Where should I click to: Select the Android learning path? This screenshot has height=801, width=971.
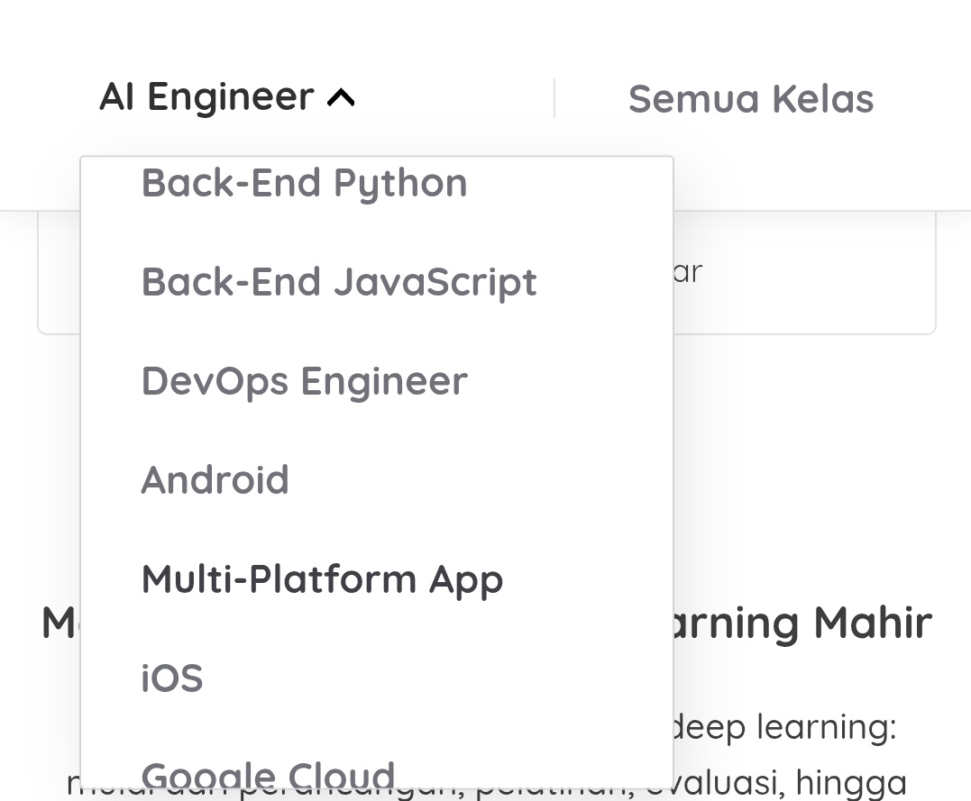pyautogui.click(x=215, y=479)
